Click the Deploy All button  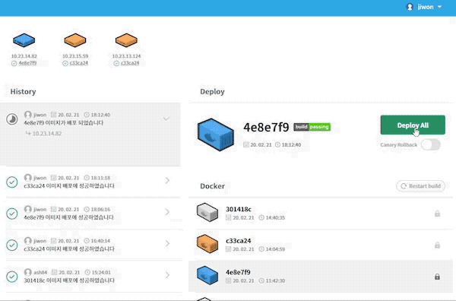[x=413, y=125]
